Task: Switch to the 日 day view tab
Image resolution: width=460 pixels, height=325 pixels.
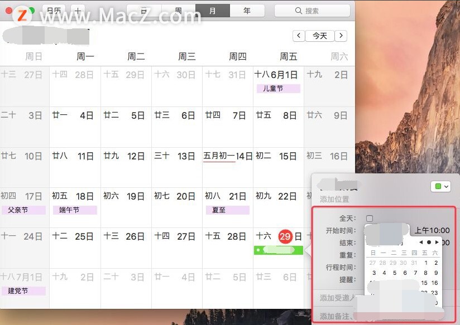Action: pyautogui.click(x=144, y=11)
